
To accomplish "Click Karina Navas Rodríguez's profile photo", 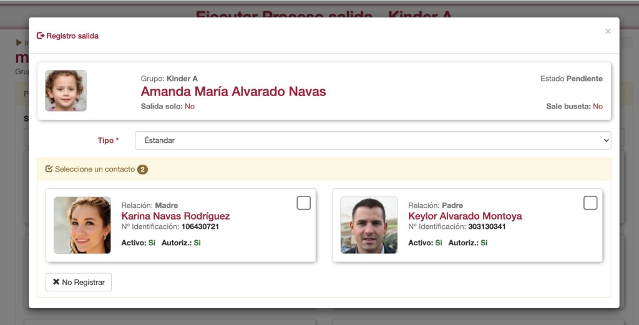I will pyautogui.click(x=82, y=225).
